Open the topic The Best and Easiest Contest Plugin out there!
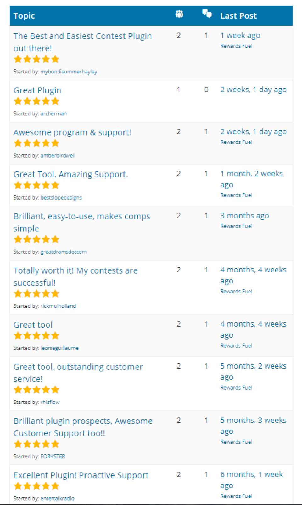This screenshot has width=302, height=505. point(82,42)
